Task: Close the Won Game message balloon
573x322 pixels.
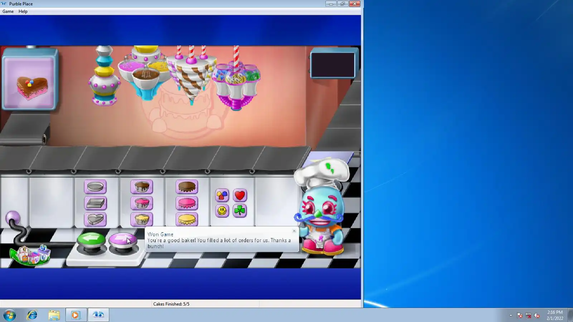Action: (294, 231)
